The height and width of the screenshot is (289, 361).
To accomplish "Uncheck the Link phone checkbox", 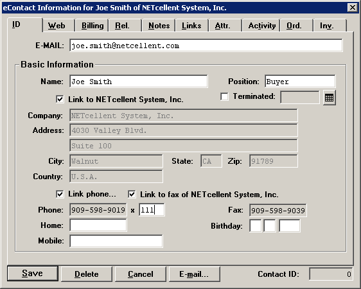I will 60,194.
